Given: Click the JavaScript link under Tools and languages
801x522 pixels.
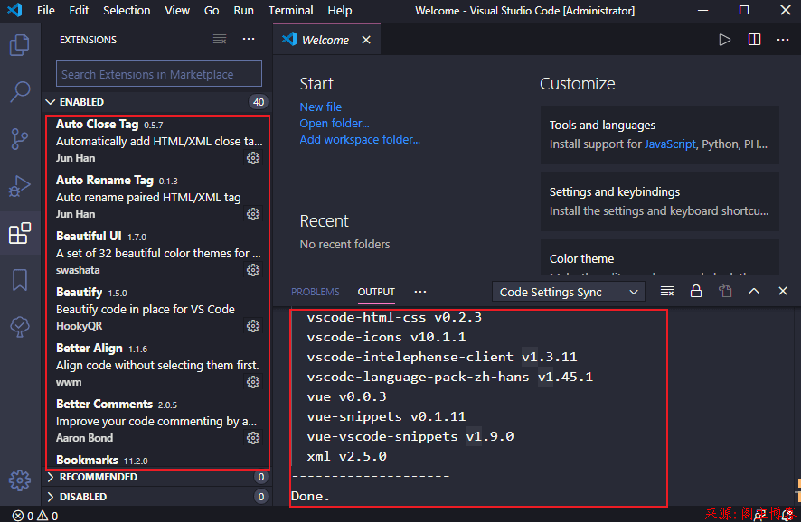Looking at the screenshot, I should coord(670,144).
